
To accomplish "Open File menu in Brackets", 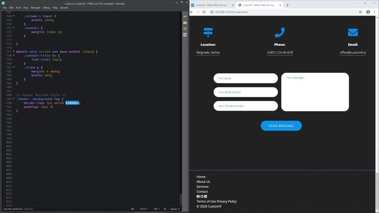I will point(5,8).
